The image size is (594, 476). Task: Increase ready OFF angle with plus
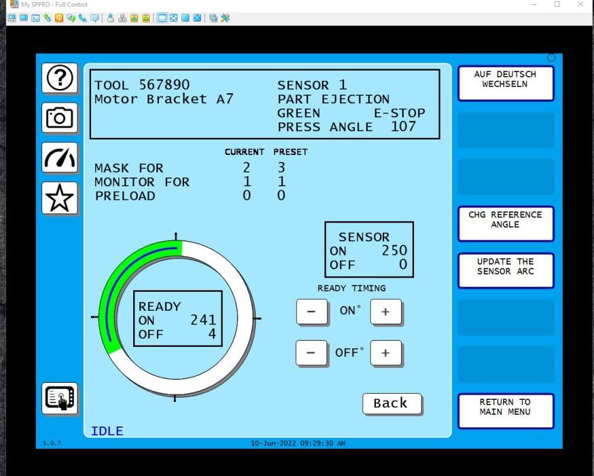(x=385, y=353)
